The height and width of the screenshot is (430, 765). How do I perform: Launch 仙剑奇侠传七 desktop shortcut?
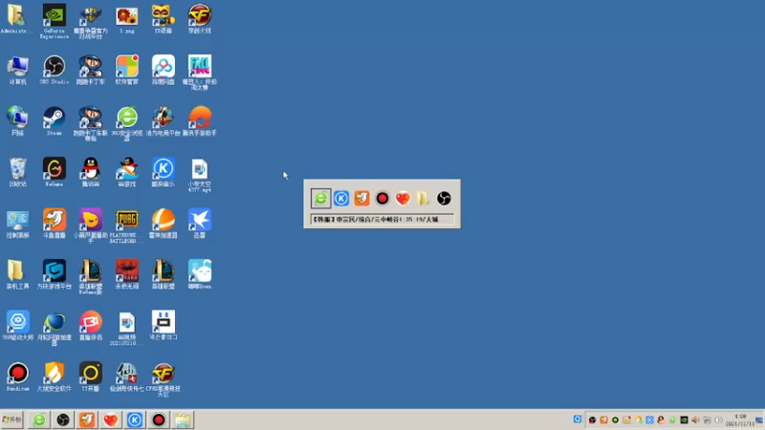pyautogui.click(x=127, y=375)
